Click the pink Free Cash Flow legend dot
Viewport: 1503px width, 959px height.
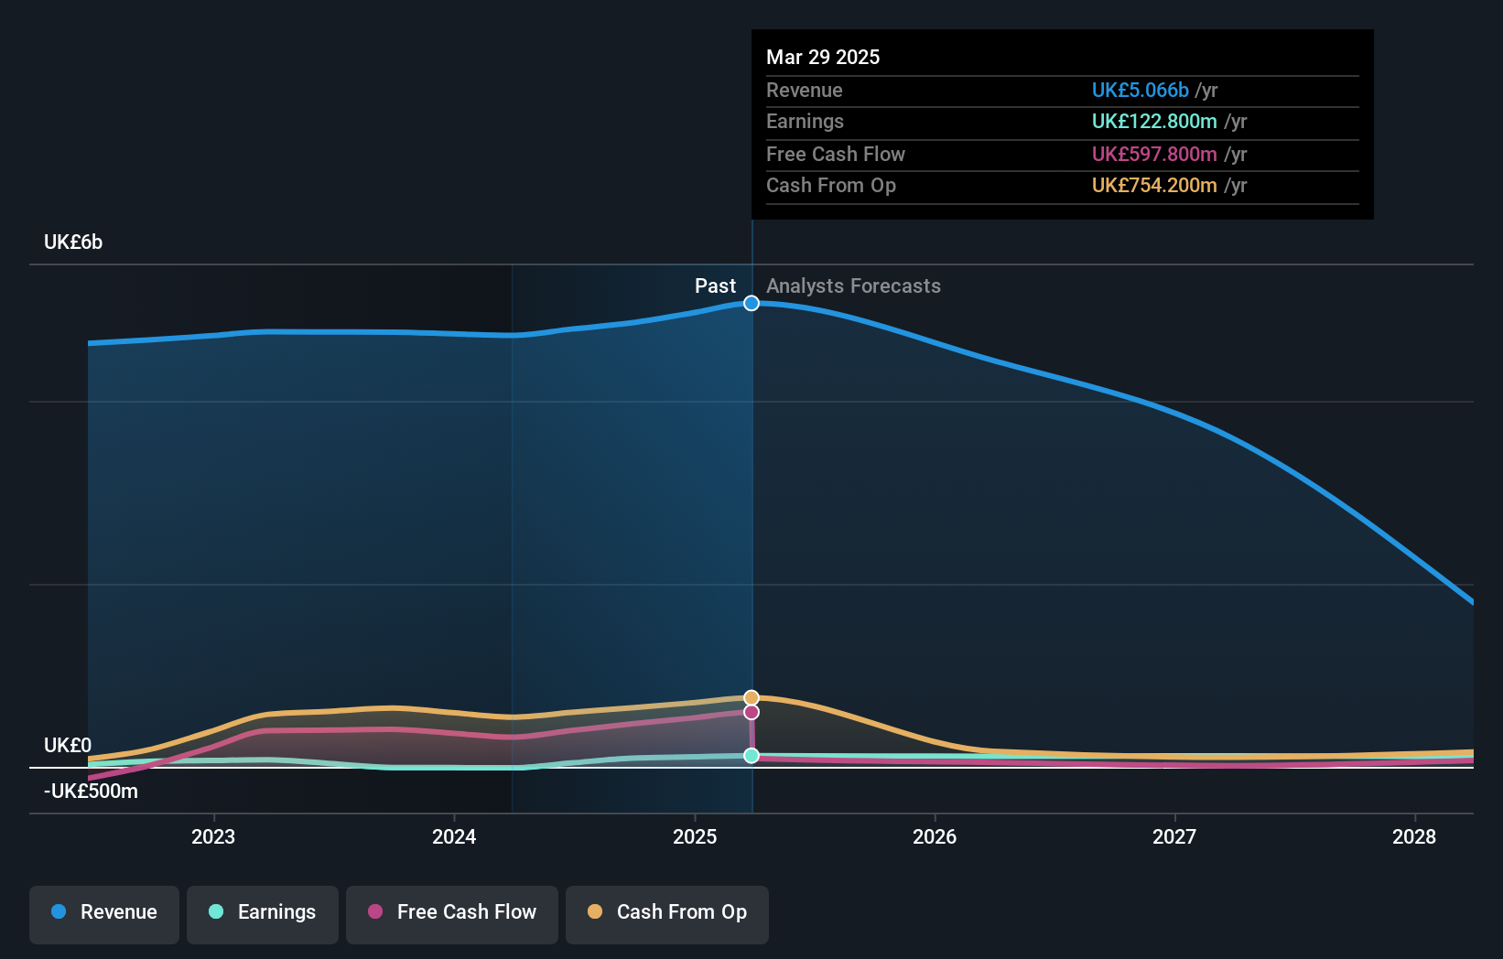(376, 912)
